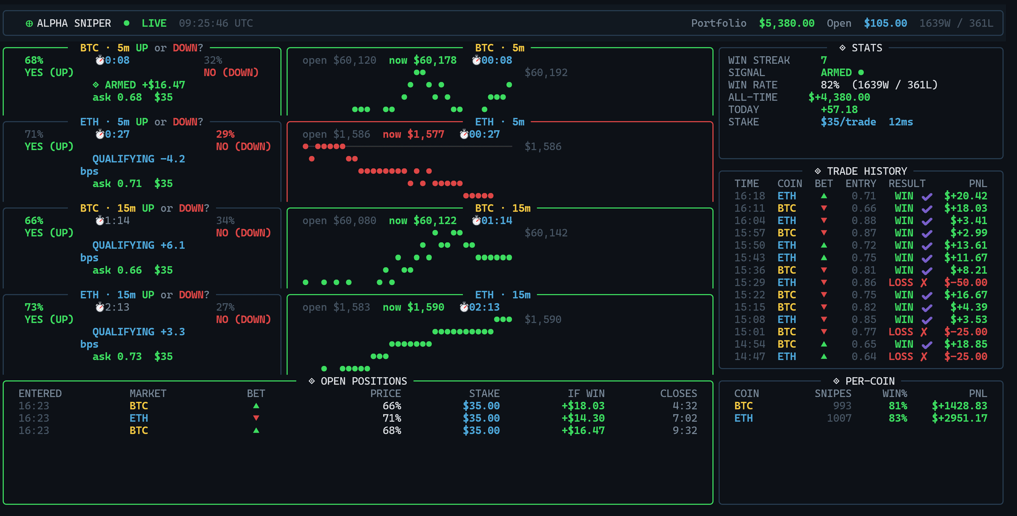Click the ETH snipes count 1007

(839, 418)
